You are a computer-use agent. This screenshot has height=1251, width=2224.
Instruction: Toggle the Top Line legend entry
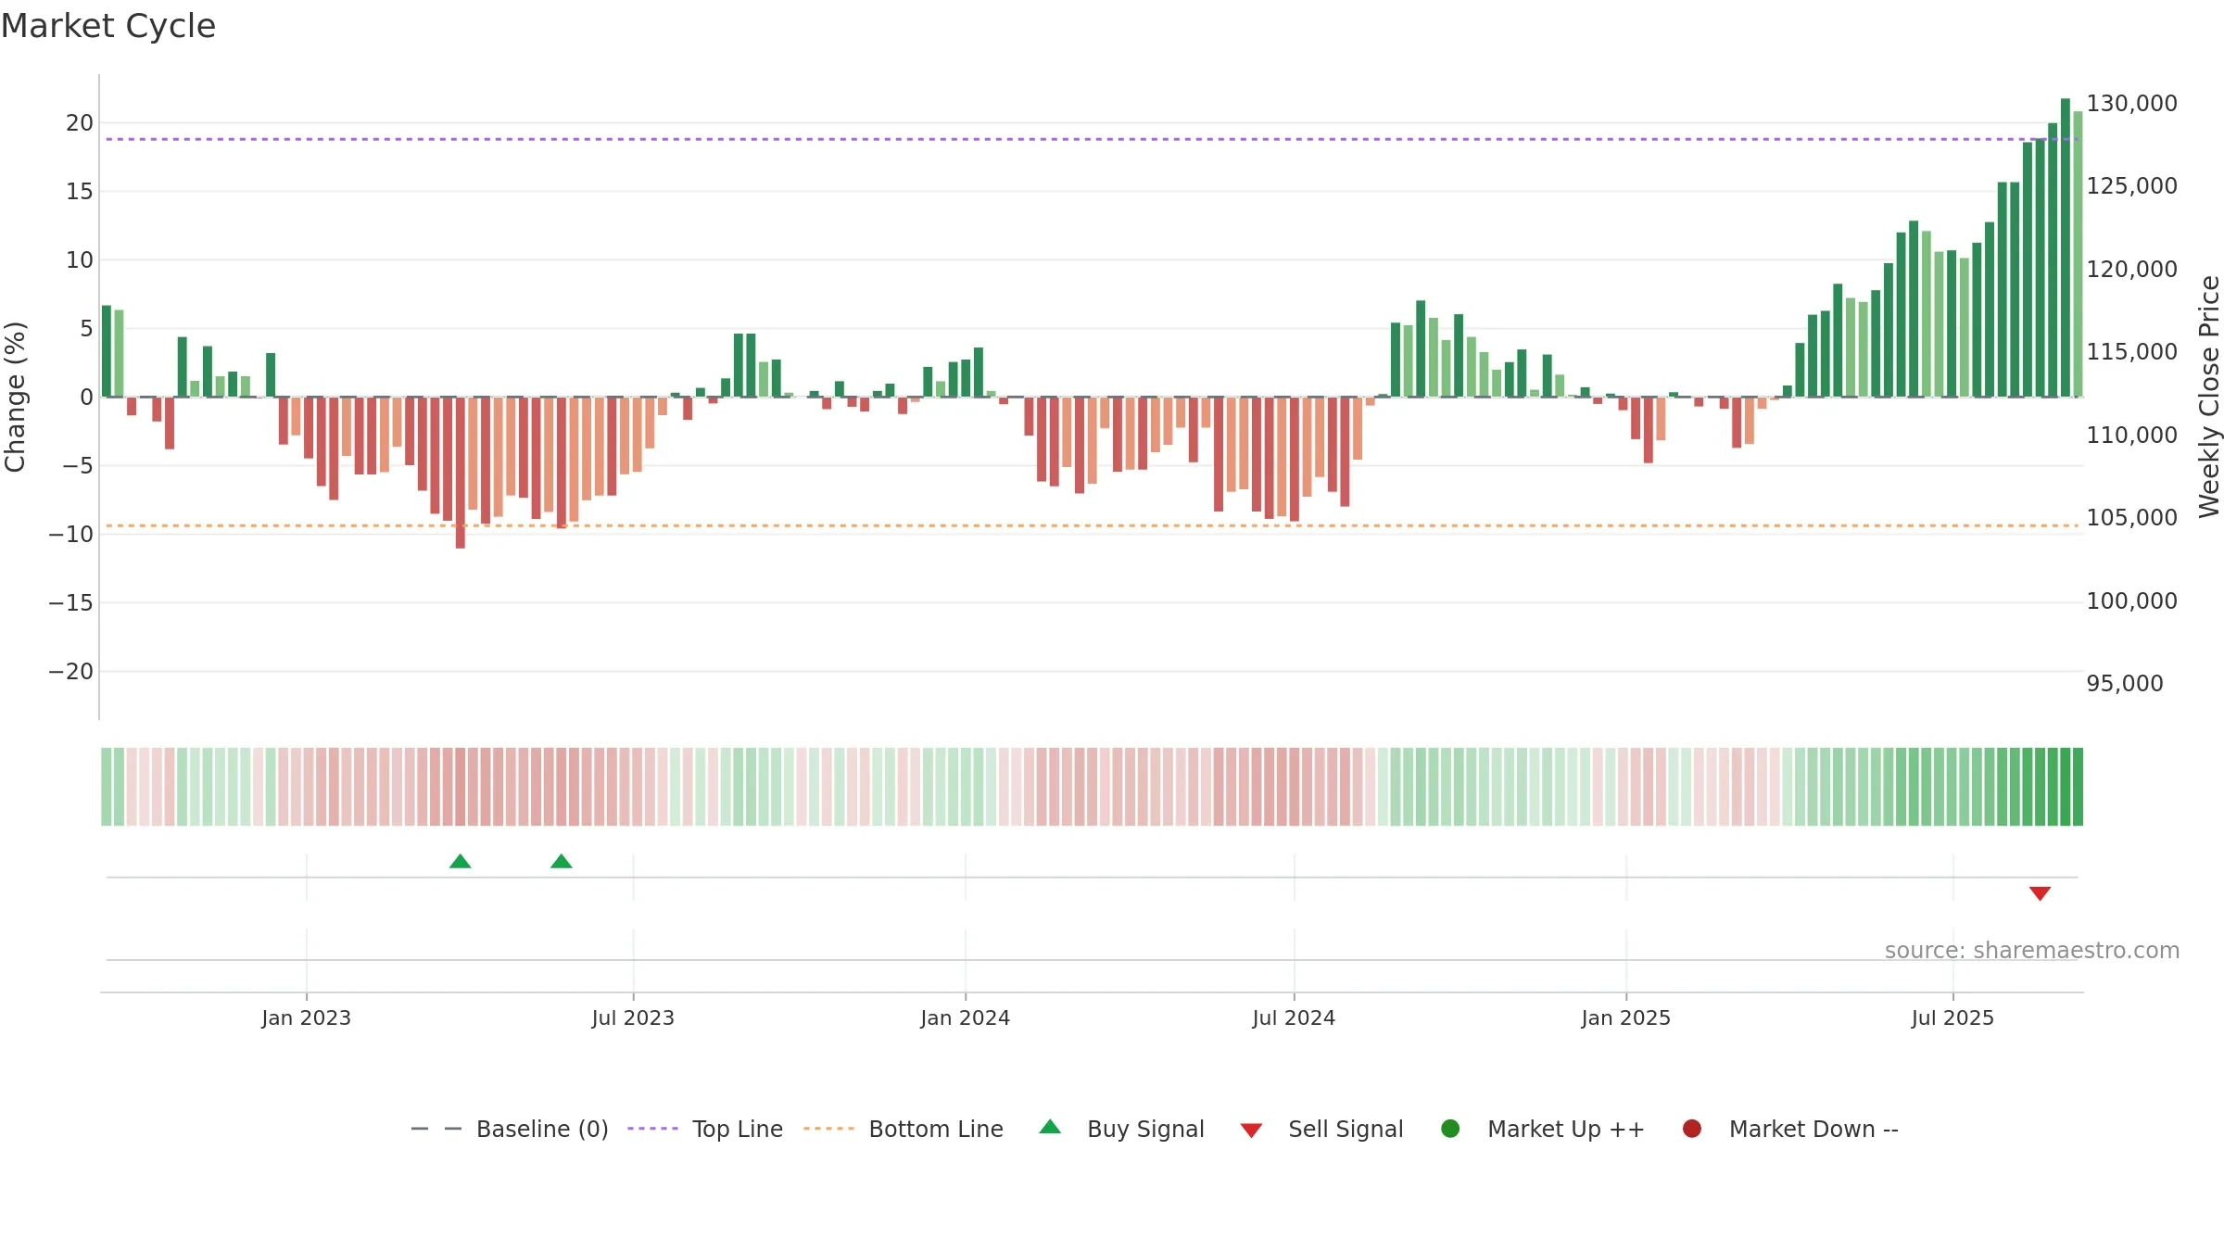pyautogui.click(x=705, y=1129)
